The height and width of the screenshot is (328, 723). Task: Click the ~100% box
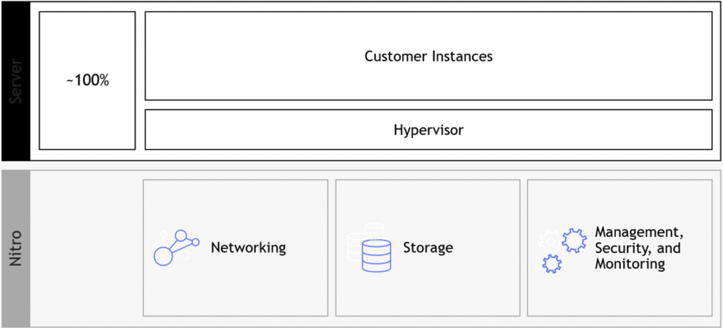coord(87,80)
